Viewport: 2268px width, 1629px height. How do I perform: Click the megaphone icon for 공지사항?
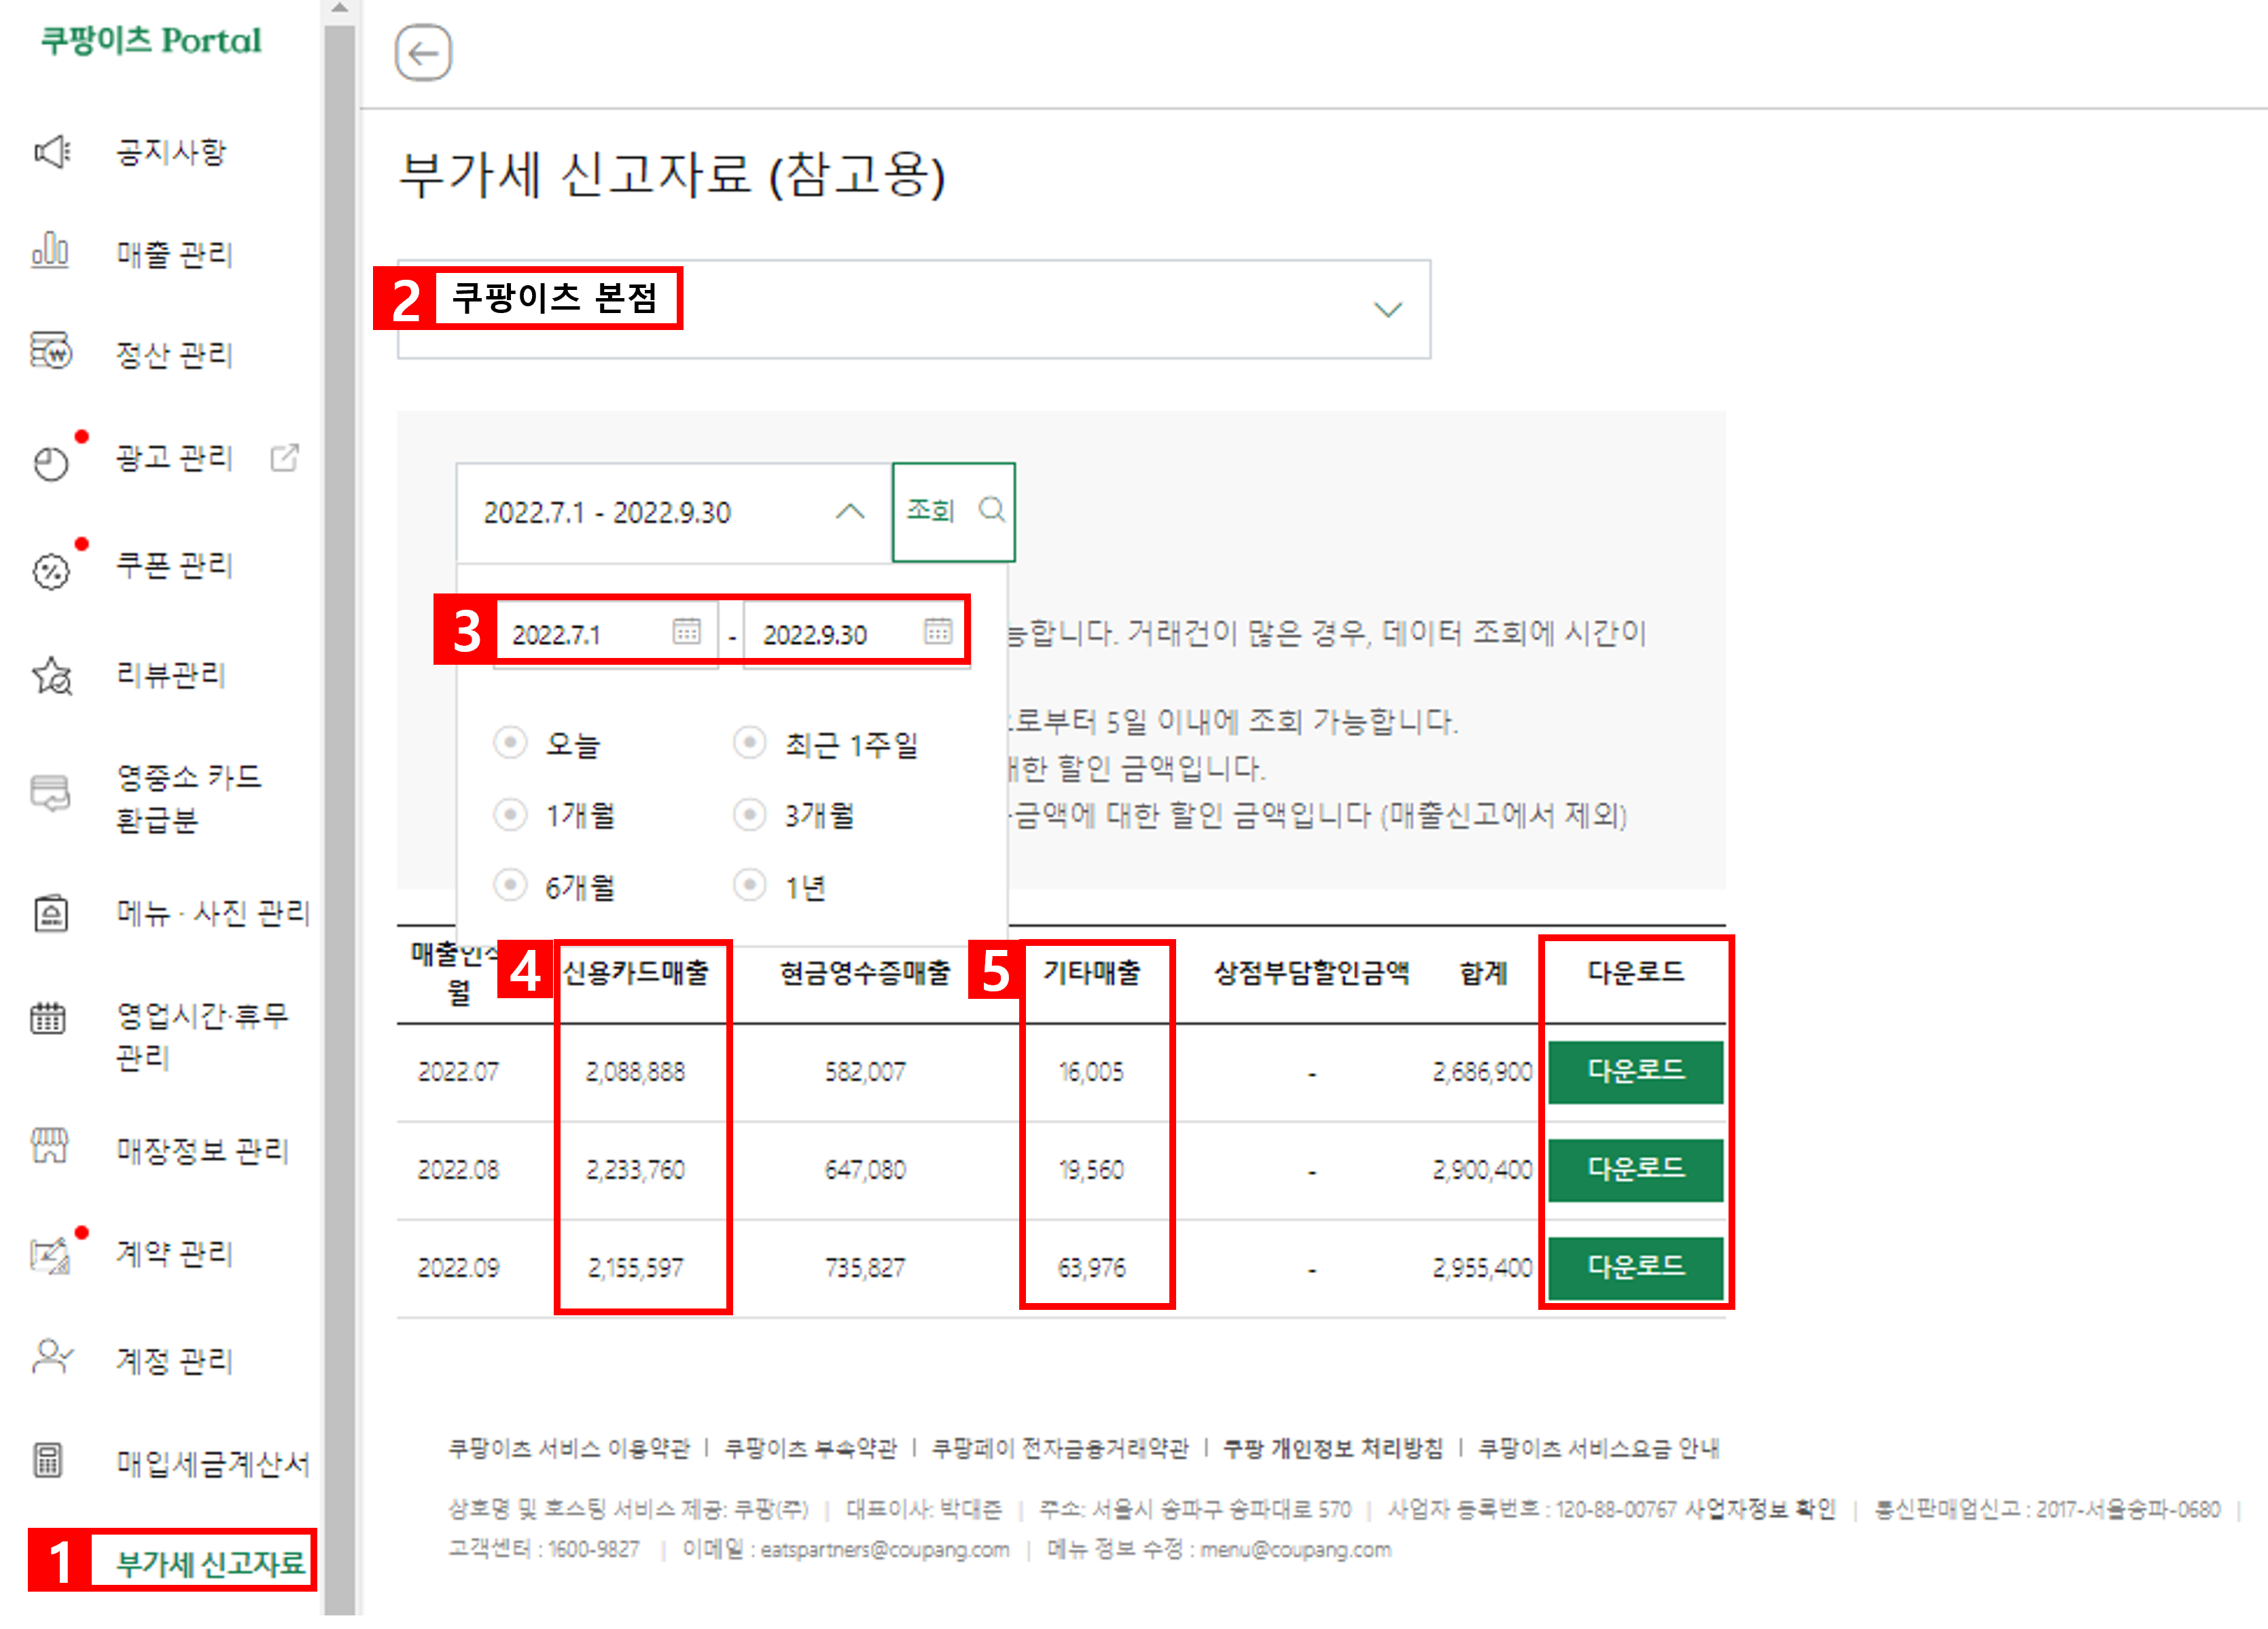(x=52, y=153)
